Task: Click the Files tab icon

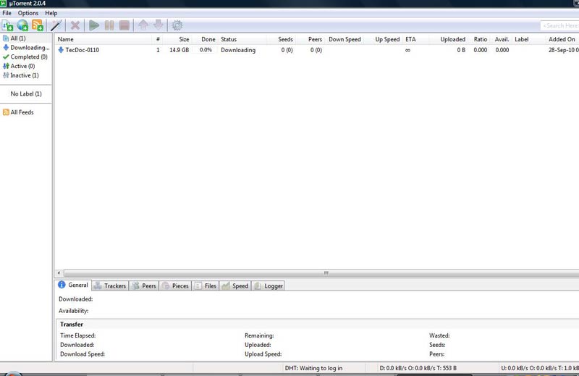Action: (198, 285)
